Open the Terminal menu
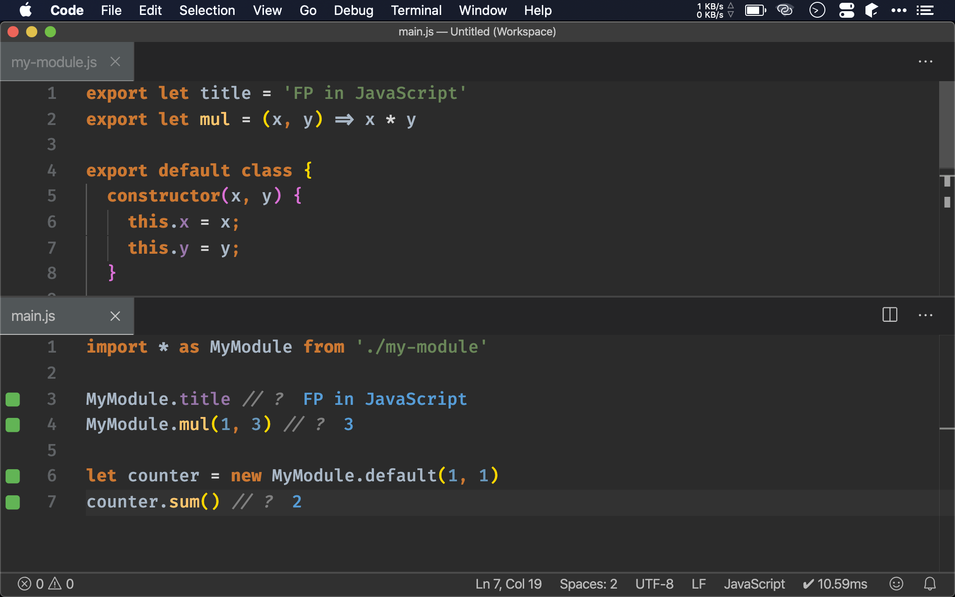The width and height of the screenshot is (955, 597). click(x=416, y=10)
